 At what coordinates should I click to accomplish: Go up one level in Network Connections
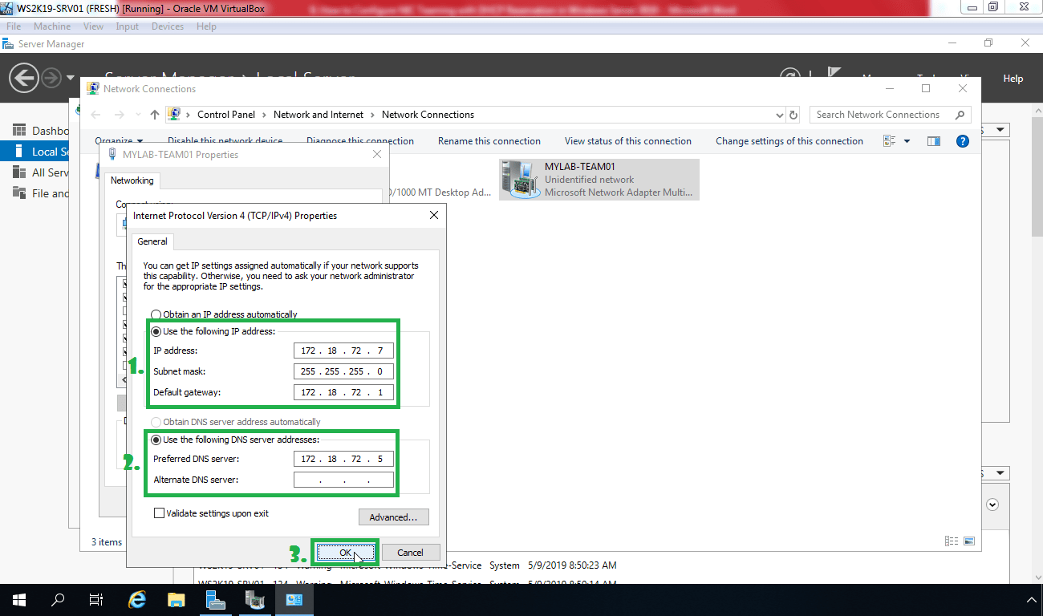155,115
